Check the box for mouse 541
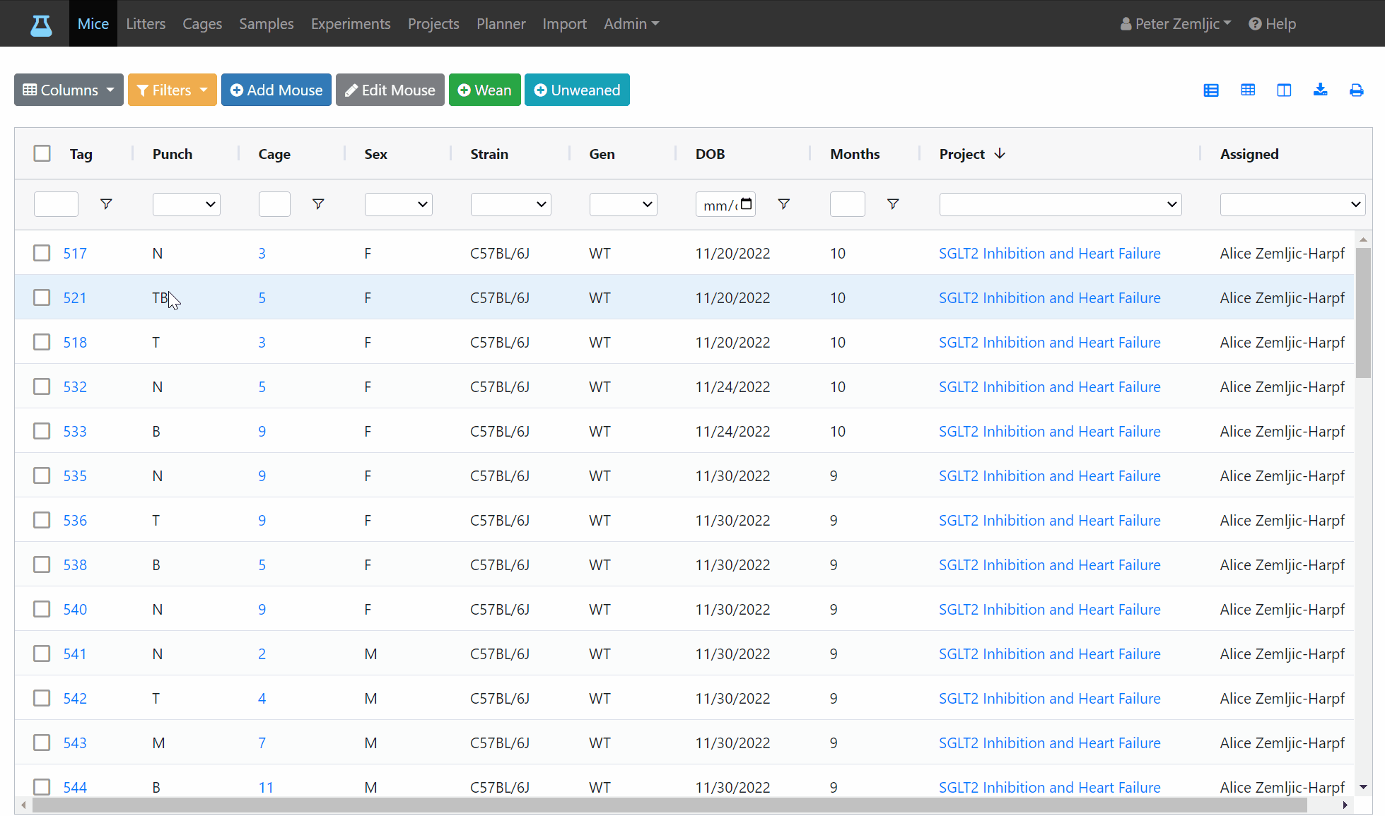1385x816 pixels. [42, 654]
